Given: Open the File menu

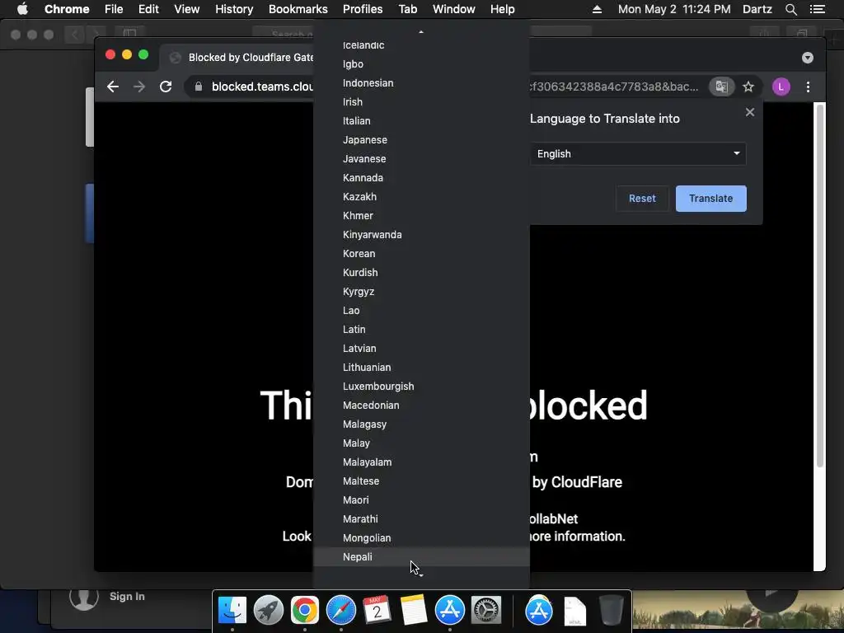Looking at the screenshot, I should pos(114,9).
